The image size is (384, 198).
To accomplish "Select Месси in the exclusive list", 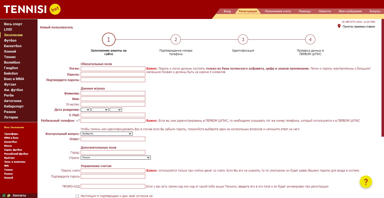I will (x=8, y=146).
